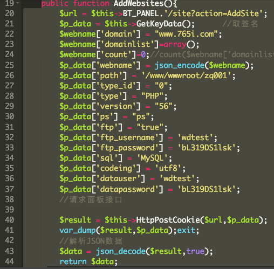Click the array() call on line 23
The height and width of the screenshot is (269, 274).
[179, 45]
